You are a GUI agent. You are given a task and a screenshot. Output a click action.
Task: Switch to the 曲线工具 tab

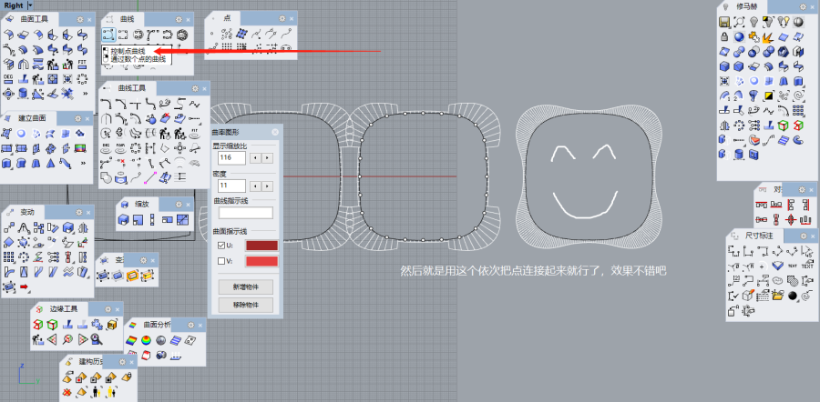(x=132, y=88)
